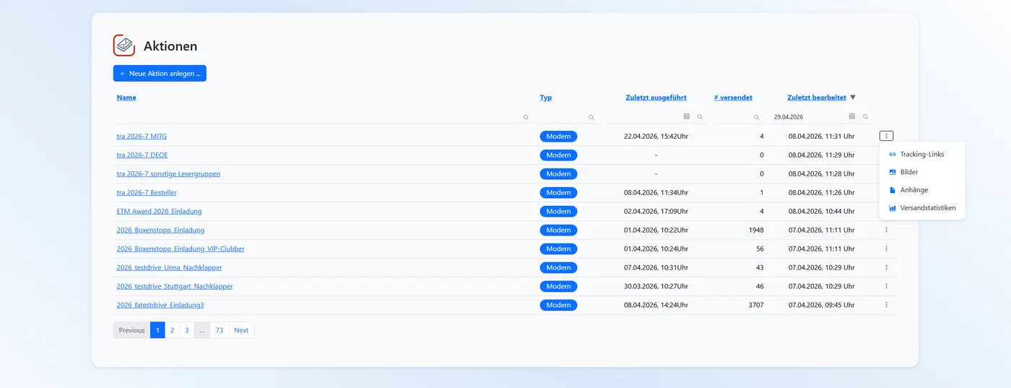Screen dimensions: 1011x388
Task: Go to page 3
Action: click(x=186, y=330)
